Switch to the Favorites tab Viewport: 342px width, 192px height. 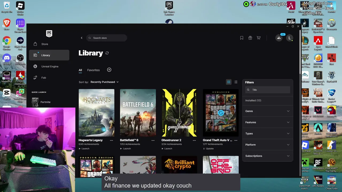point(94,70)
